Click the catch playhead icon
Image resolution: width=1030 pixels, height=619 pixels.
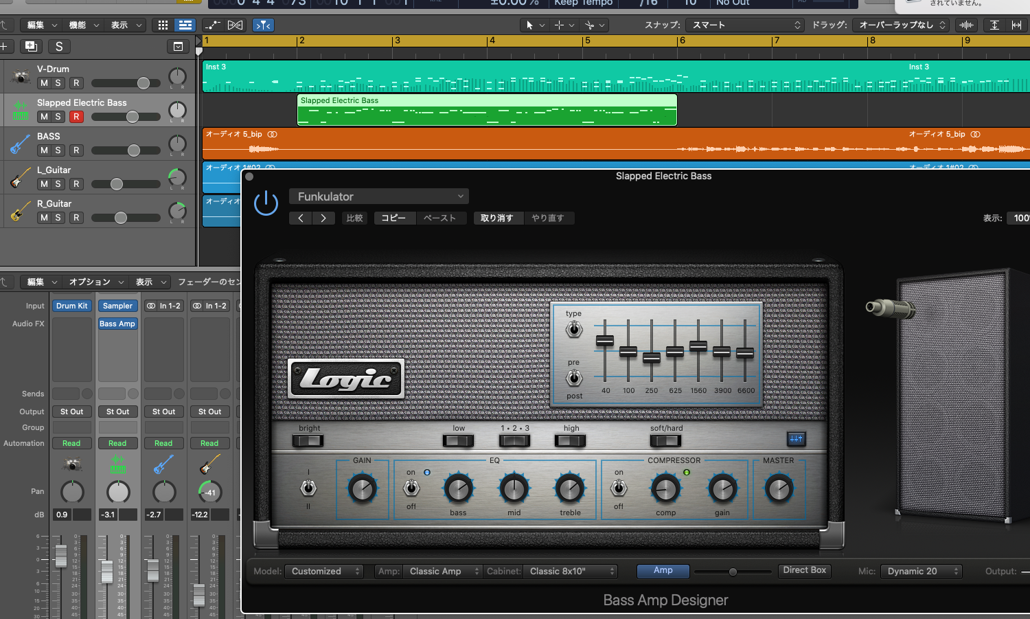[263, 25]
